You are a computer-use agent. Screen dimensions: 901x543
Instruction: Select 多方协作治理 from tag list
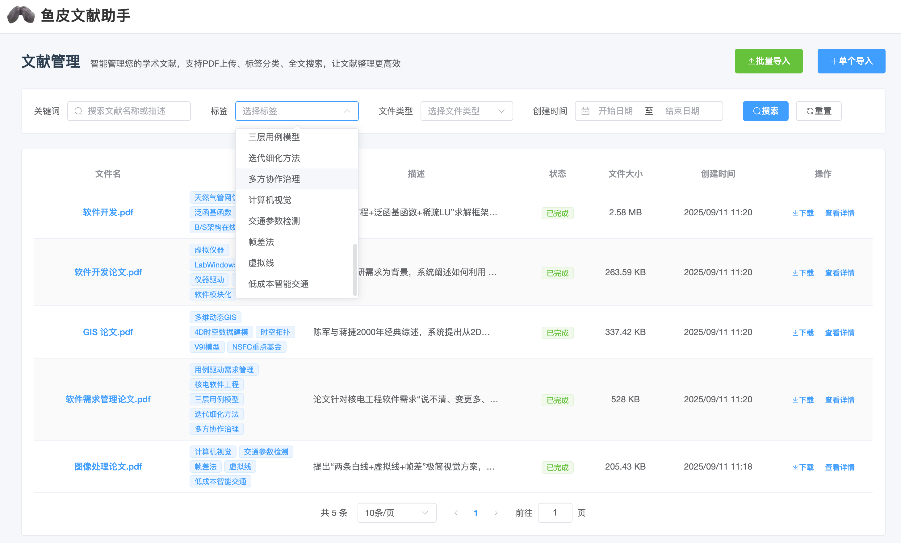(x=274, y=179)
